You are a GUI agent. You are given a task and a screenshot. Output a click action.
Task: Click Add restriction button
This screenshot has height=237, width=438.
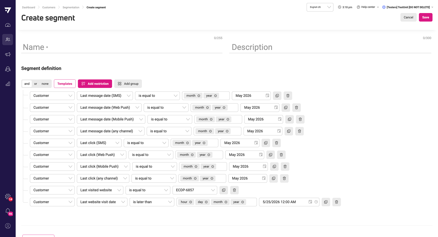point(95,84)
